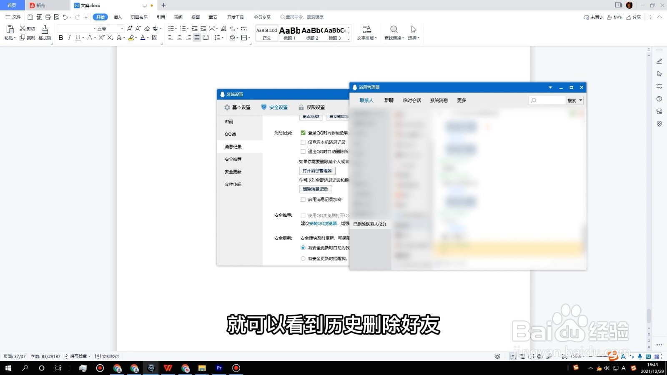The height and width of the screenshot is (375, 667).
Task: Select the Format Painter (格式刷) tool
Action: point(45,32)
